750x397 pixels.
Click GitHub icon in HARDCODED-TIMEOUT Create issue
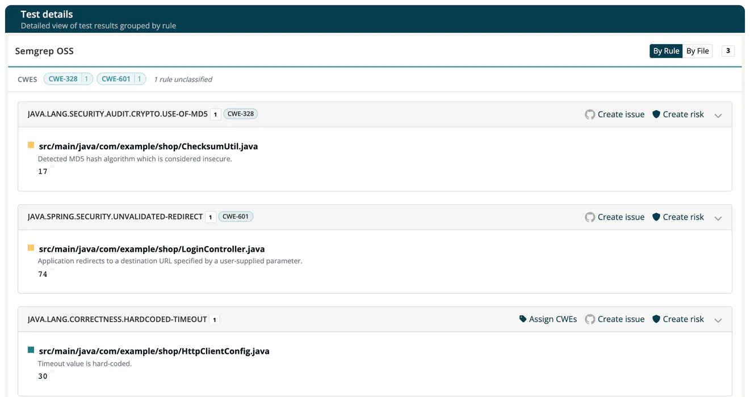coord(590,319)
